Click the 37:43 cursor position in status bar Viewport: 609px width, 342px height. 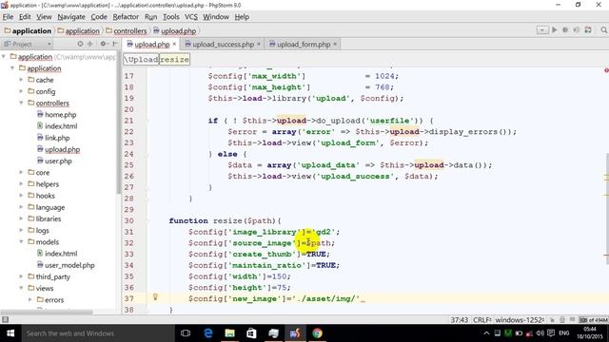[459, 320]
